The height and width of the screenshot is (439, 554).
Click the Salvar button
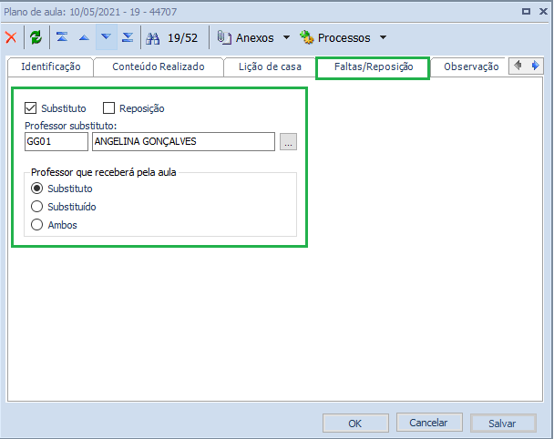tap(502, 424)
